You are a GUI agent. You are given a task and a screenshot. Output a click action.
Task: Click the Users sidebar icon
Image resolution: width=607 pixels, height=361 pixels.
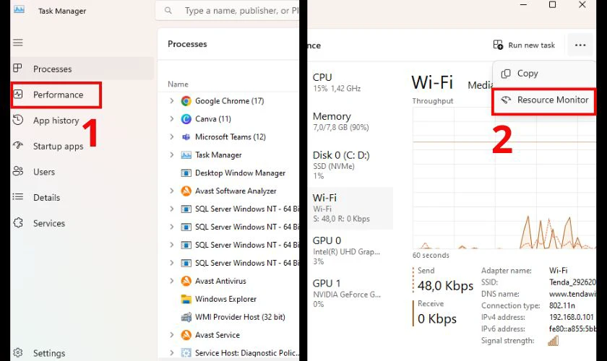coord(18,172)
